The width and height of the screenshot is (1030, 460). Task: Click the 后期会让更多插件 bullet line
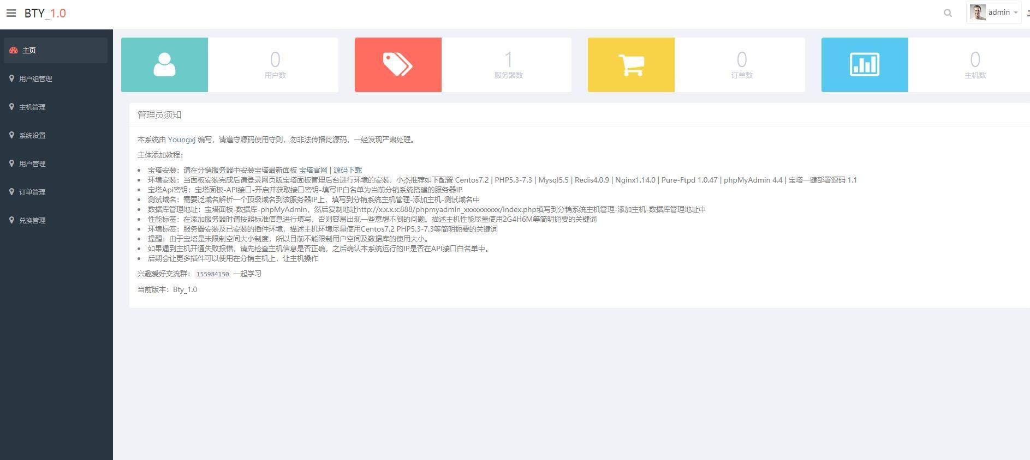233,258
